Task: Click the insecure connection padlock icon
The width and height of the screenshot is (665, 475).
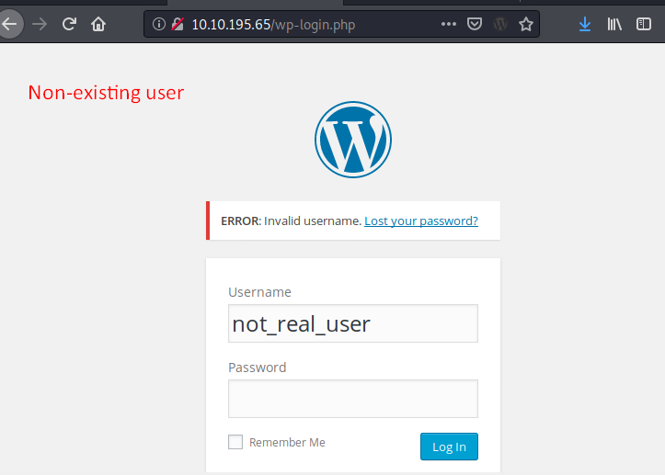Action: [178, 24]
